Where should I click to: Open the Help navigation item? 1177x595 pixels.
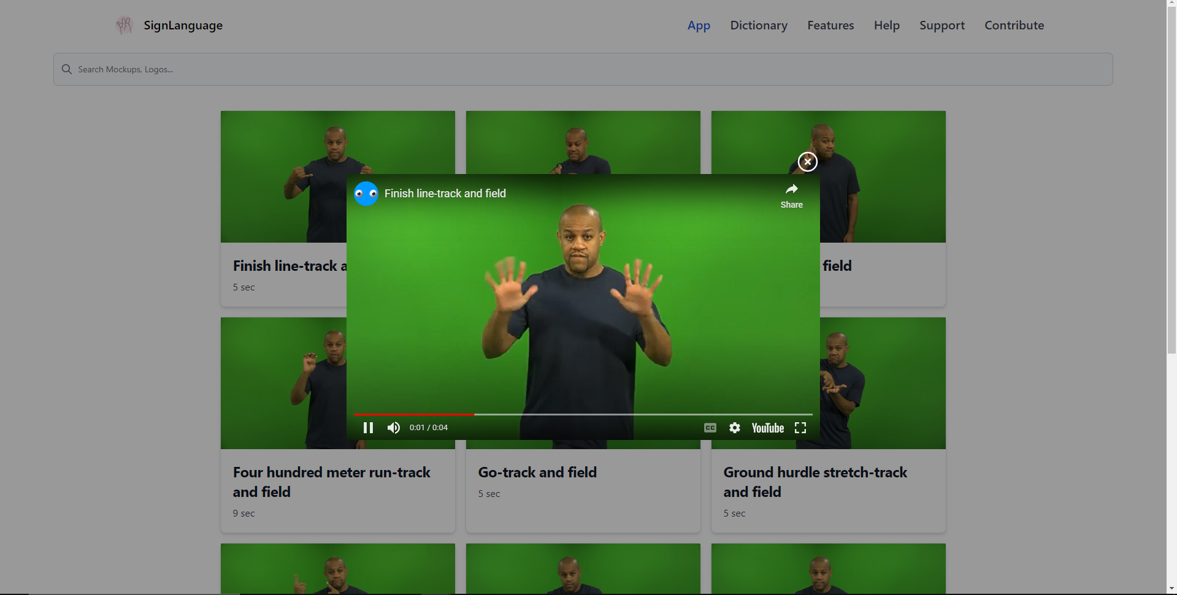(x=887, y=25)
